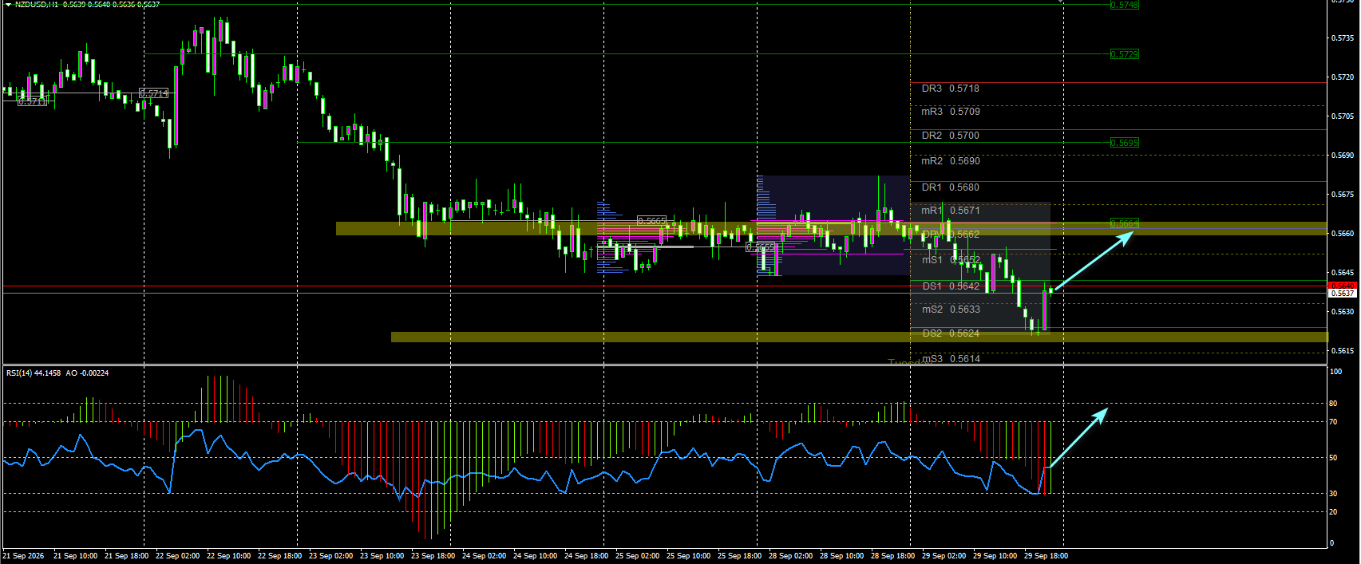Click the 70 level on indicator scale

click(x=1334, y=422)
